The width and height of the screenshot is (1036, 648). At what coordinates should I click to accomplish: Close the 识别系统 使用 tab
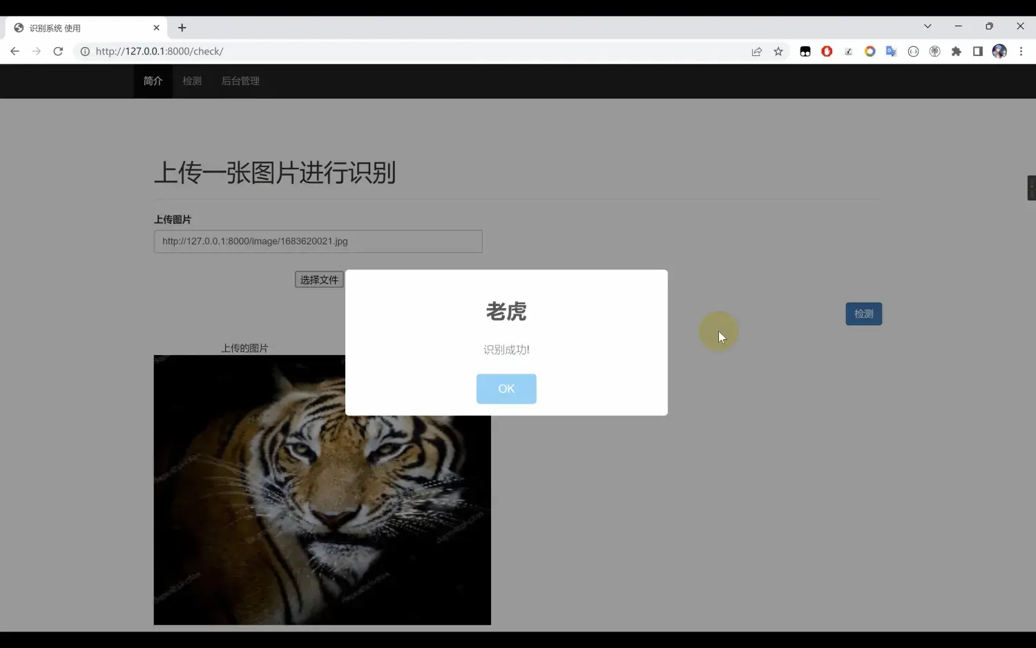pyautogui.click(x=156, y=28)
